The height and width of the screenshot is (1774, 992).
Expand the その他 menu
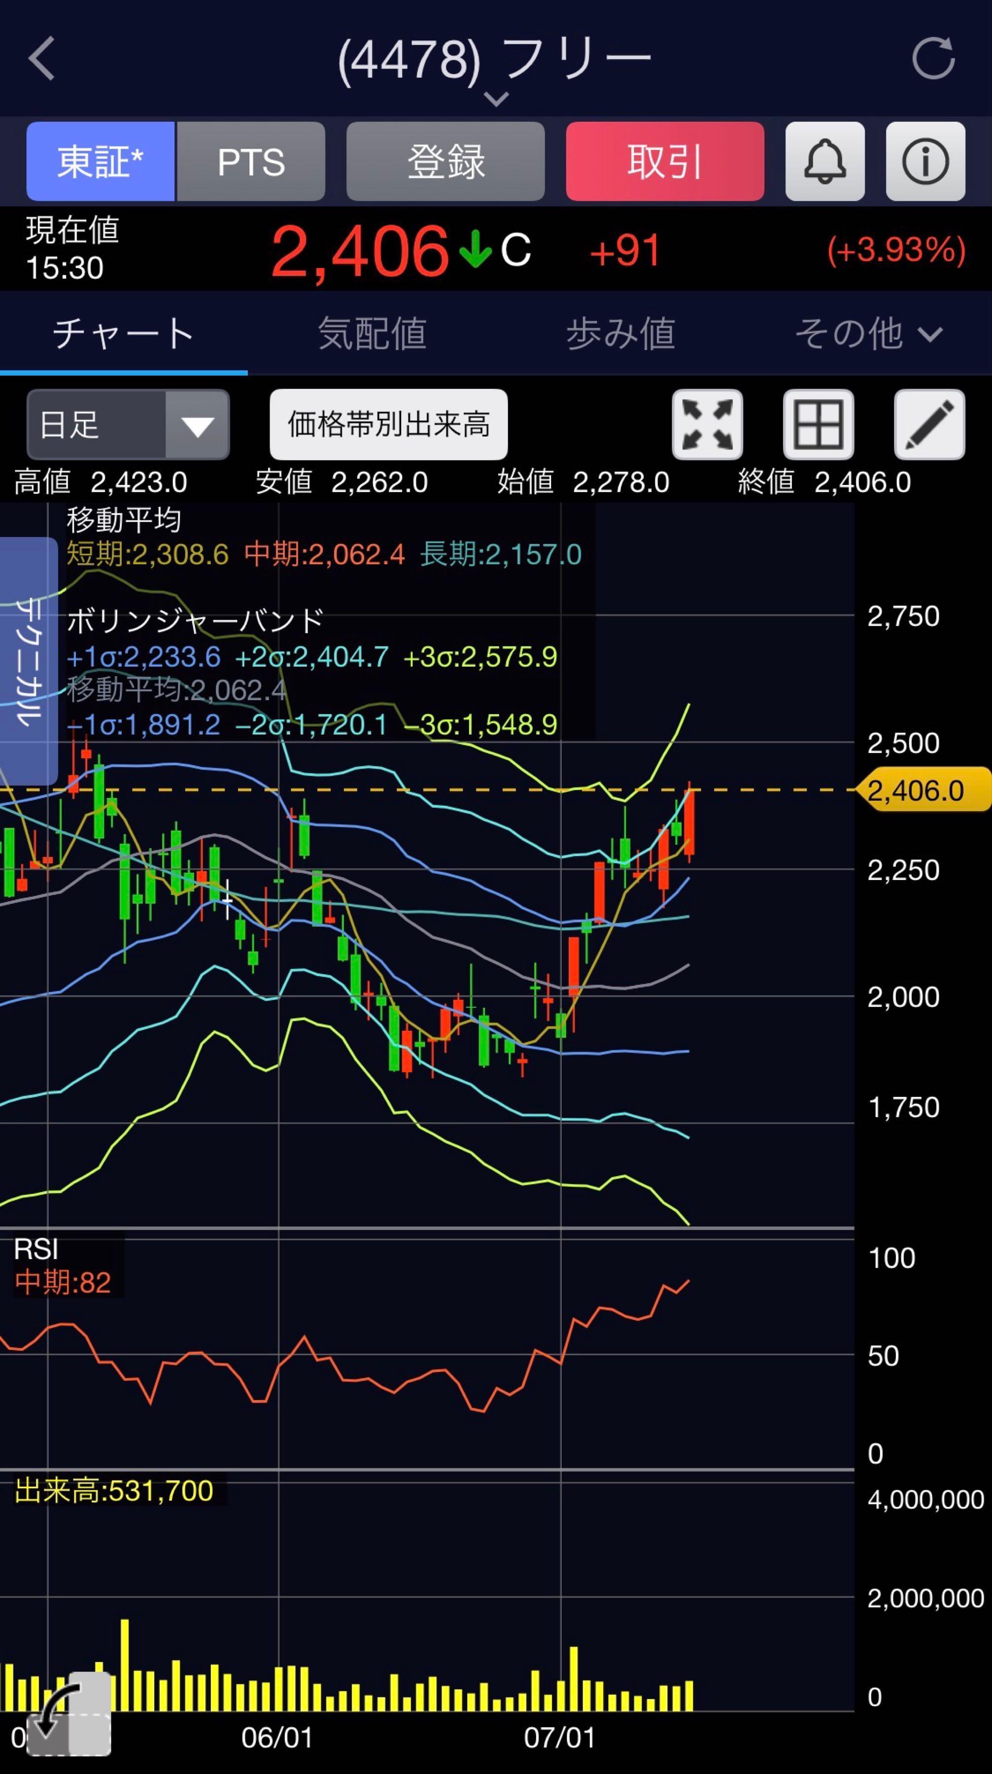(868, 334)
